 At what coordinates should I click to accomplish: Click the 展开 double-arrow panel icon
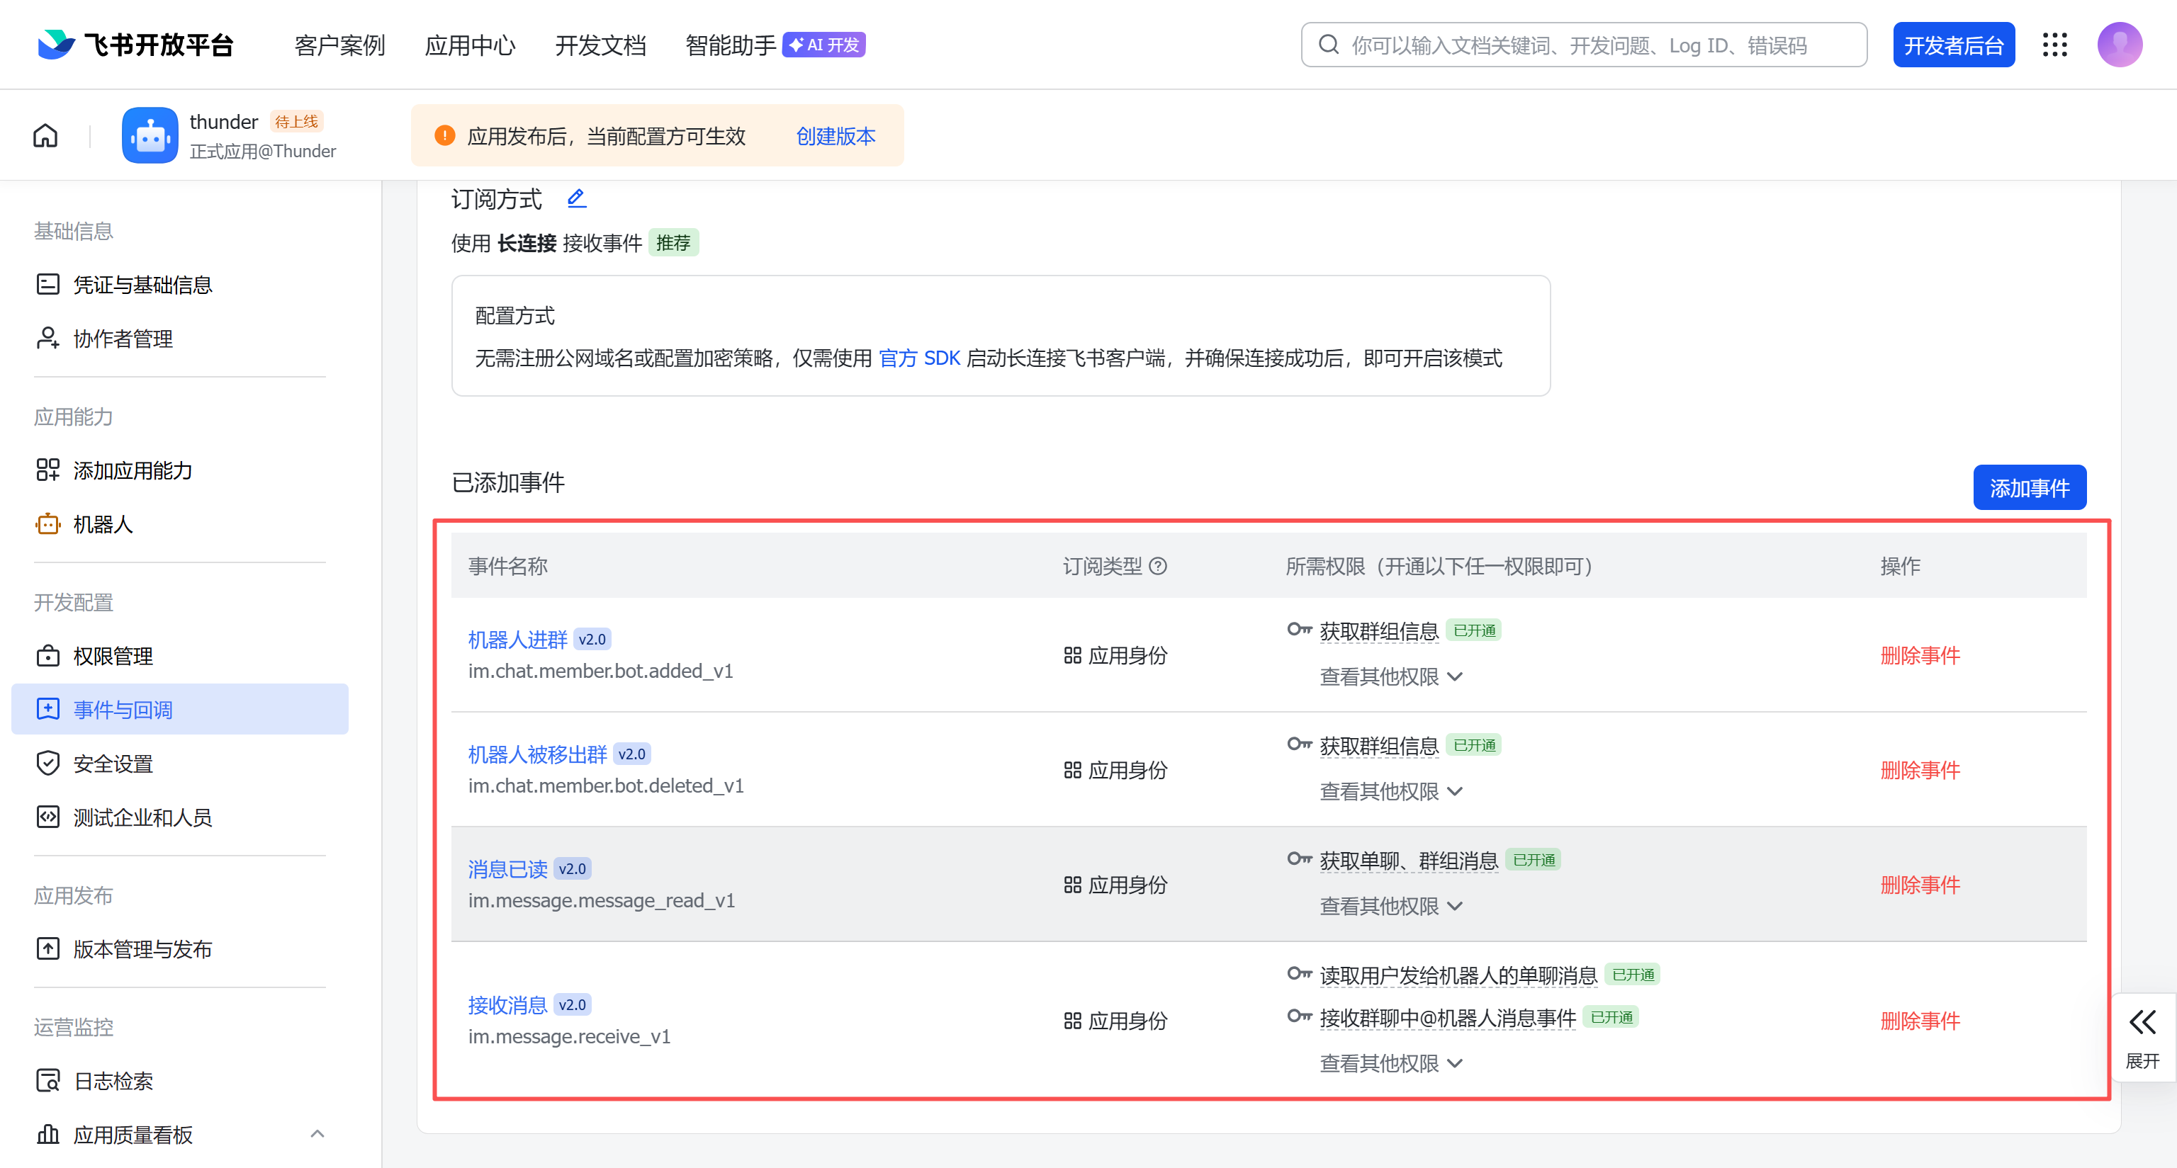click(2142, 1023)
